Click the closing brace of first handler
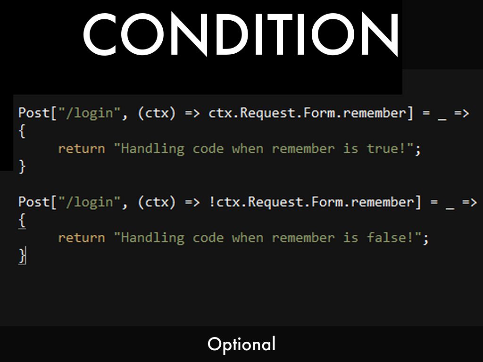Screen dimensions: 483x362 [22, 167]
